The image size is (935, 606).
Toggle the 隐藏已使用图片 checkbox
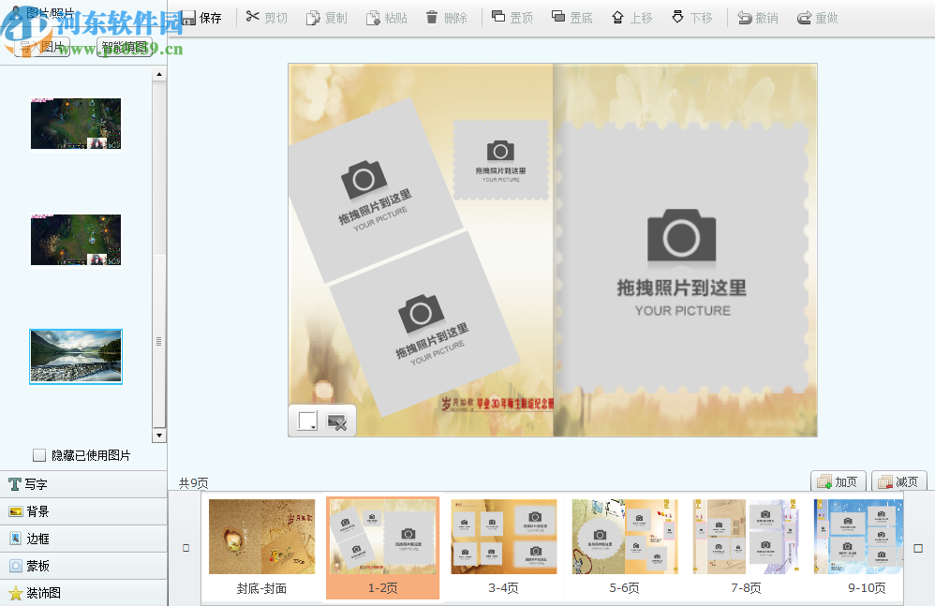[39, 454]
